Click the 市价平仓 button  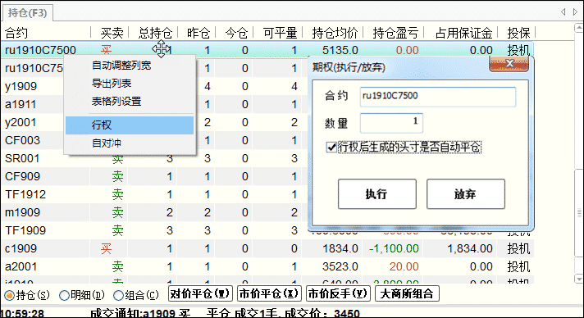(269, 293)
